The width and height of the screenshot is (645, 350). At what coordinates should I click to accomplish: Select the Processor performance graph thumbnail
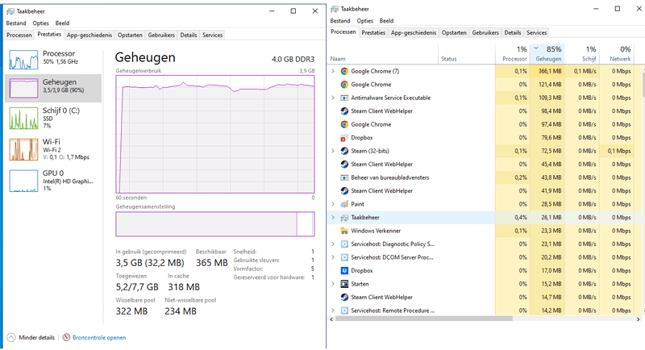tap(23, 59)
